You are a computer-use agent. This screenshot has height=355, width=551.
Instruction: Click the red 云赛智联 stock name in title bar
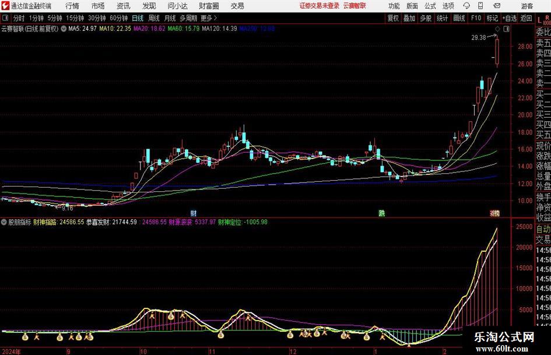pyautogui.click(x=355, y=6)
